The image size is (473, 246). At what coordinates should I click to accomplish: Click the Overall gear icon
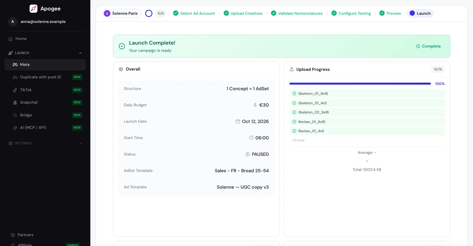[x=121, y=69]
